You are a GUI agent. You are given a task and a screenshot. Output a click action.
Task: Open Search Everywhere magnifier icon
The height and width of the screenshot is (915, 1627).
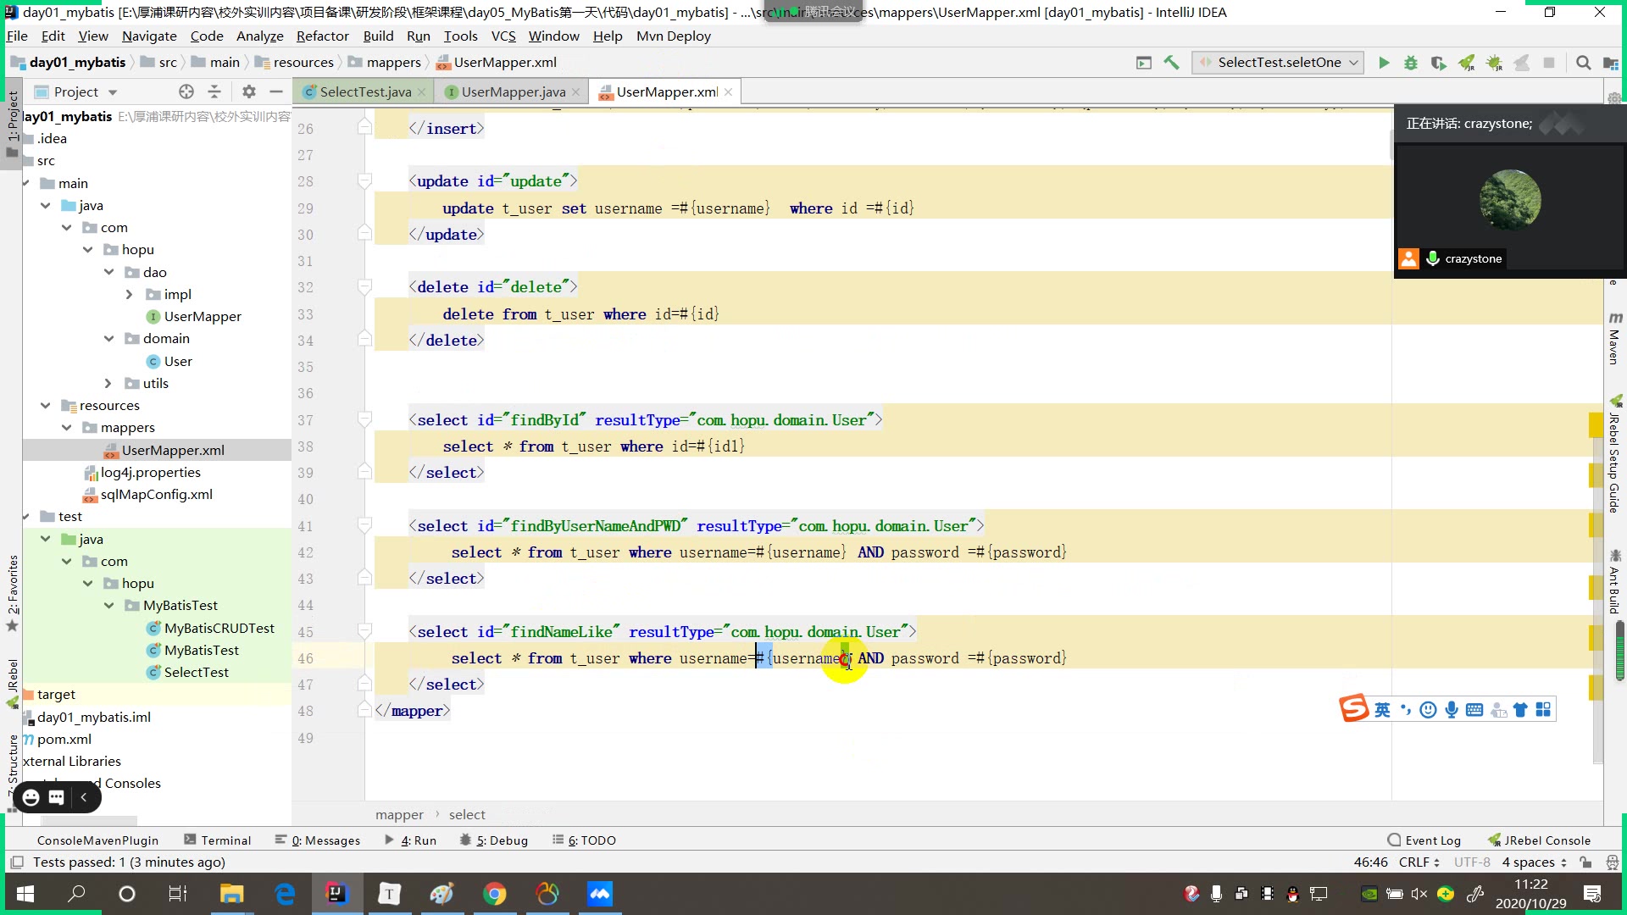pos(1583,63)
